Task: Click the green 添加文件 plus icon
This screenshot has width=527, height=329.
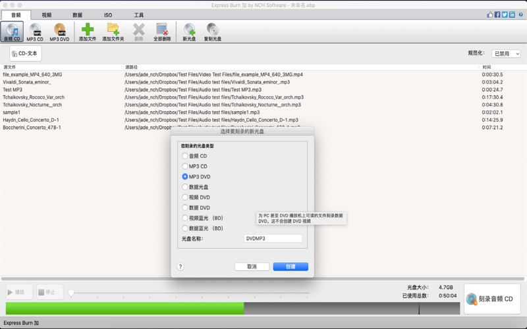Action: click(87, 30)
